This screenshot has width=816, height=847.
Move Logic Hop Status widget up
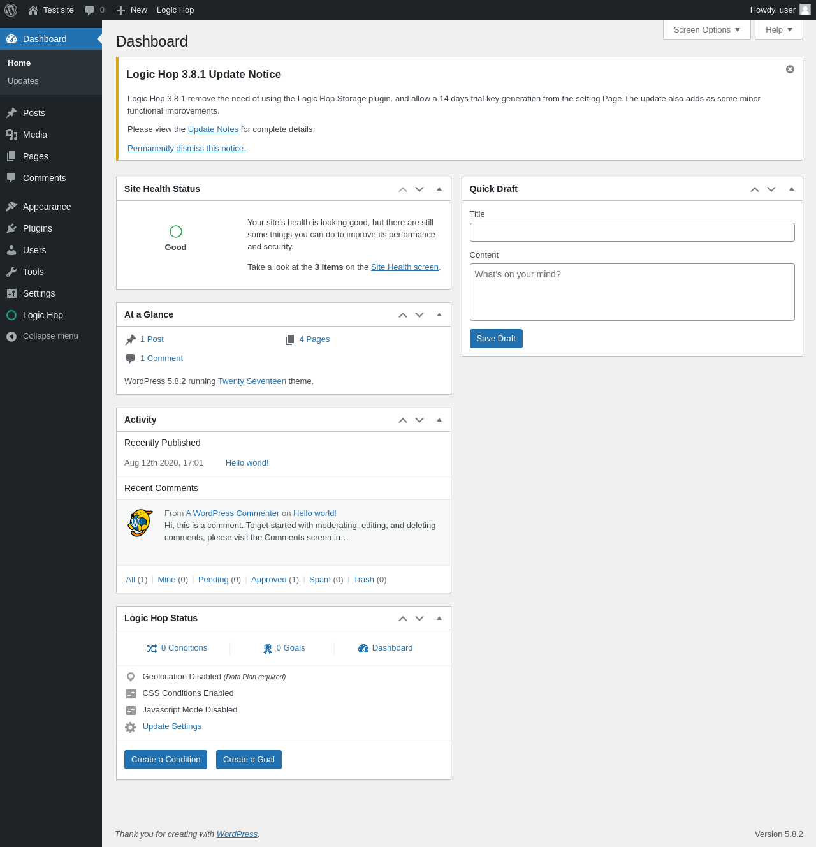coord(403,619)
